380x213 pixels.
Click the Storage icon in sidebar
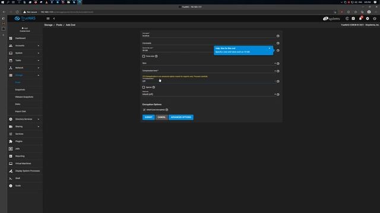click(x=11, y=75)
